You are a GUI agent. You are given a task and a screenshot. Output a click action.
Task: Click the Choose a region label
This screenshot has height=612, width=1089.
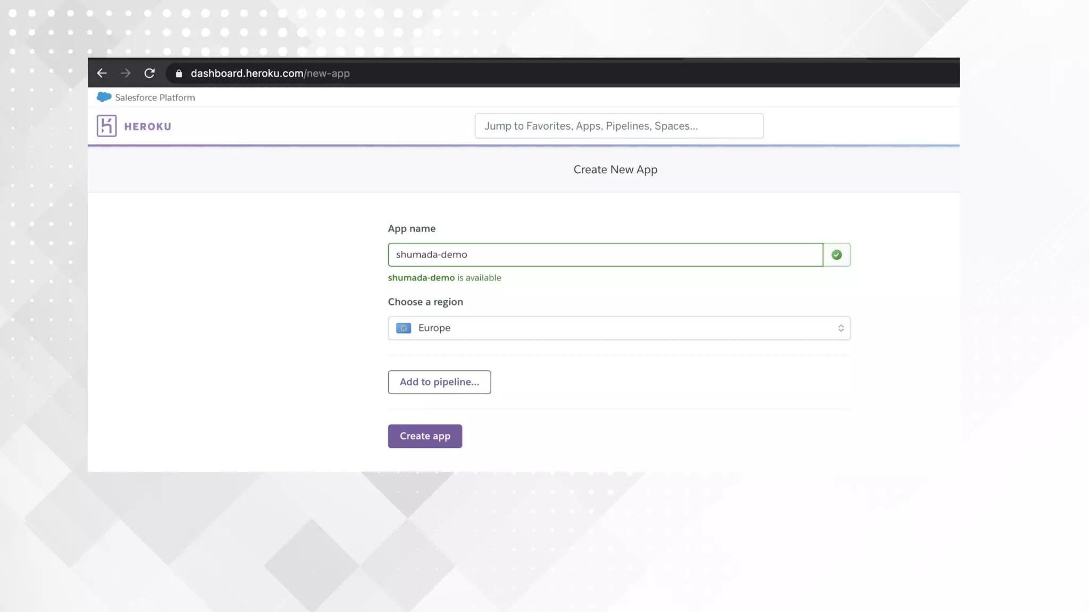pyautogui.click(x=425, y=302)
